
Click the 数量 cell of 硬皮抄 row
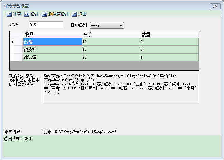[x=169, y=49]
